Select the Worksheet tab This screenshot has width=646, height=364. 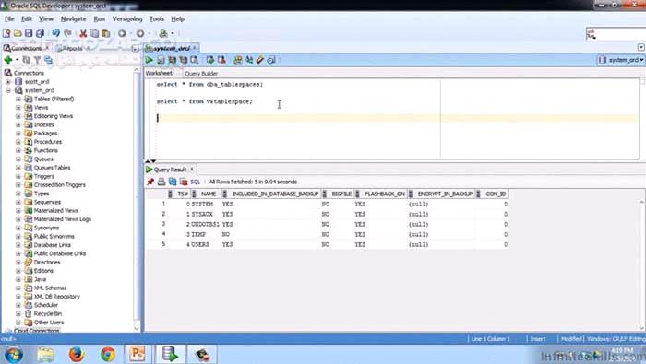tap(159, 73)
